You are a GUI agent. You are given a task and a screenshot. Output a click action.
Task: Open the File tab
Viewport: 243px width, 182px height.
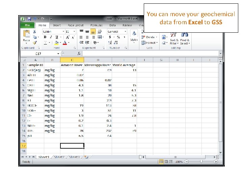[27, 25]
